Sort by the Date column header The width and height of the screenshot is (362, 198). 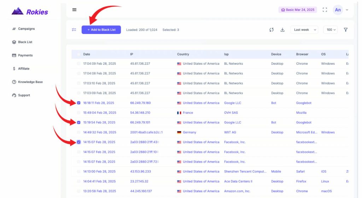pos(87,54)
